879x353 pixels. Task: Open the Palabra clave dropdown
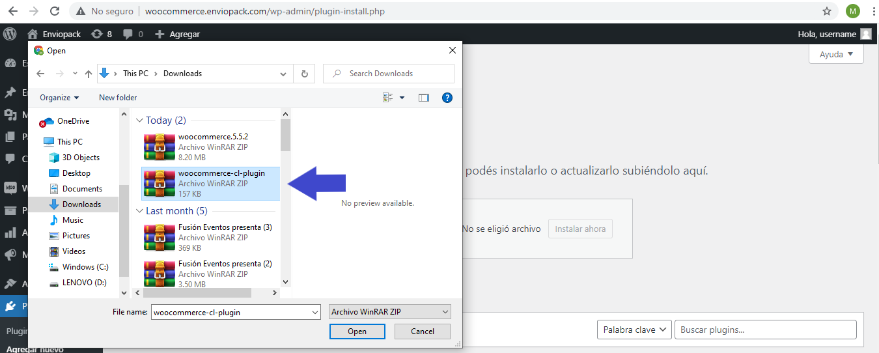(x=634, y=330)
